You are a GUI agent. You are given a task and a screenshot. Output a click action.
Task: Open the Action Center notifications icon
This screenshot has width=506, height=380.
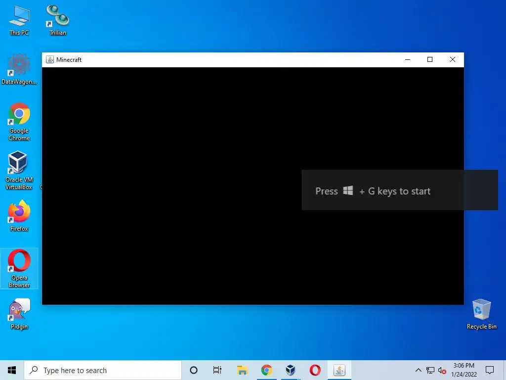tap(490, 370)
